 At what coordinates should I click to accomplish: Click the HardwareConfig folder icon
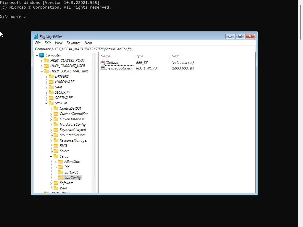click(56, 124)
